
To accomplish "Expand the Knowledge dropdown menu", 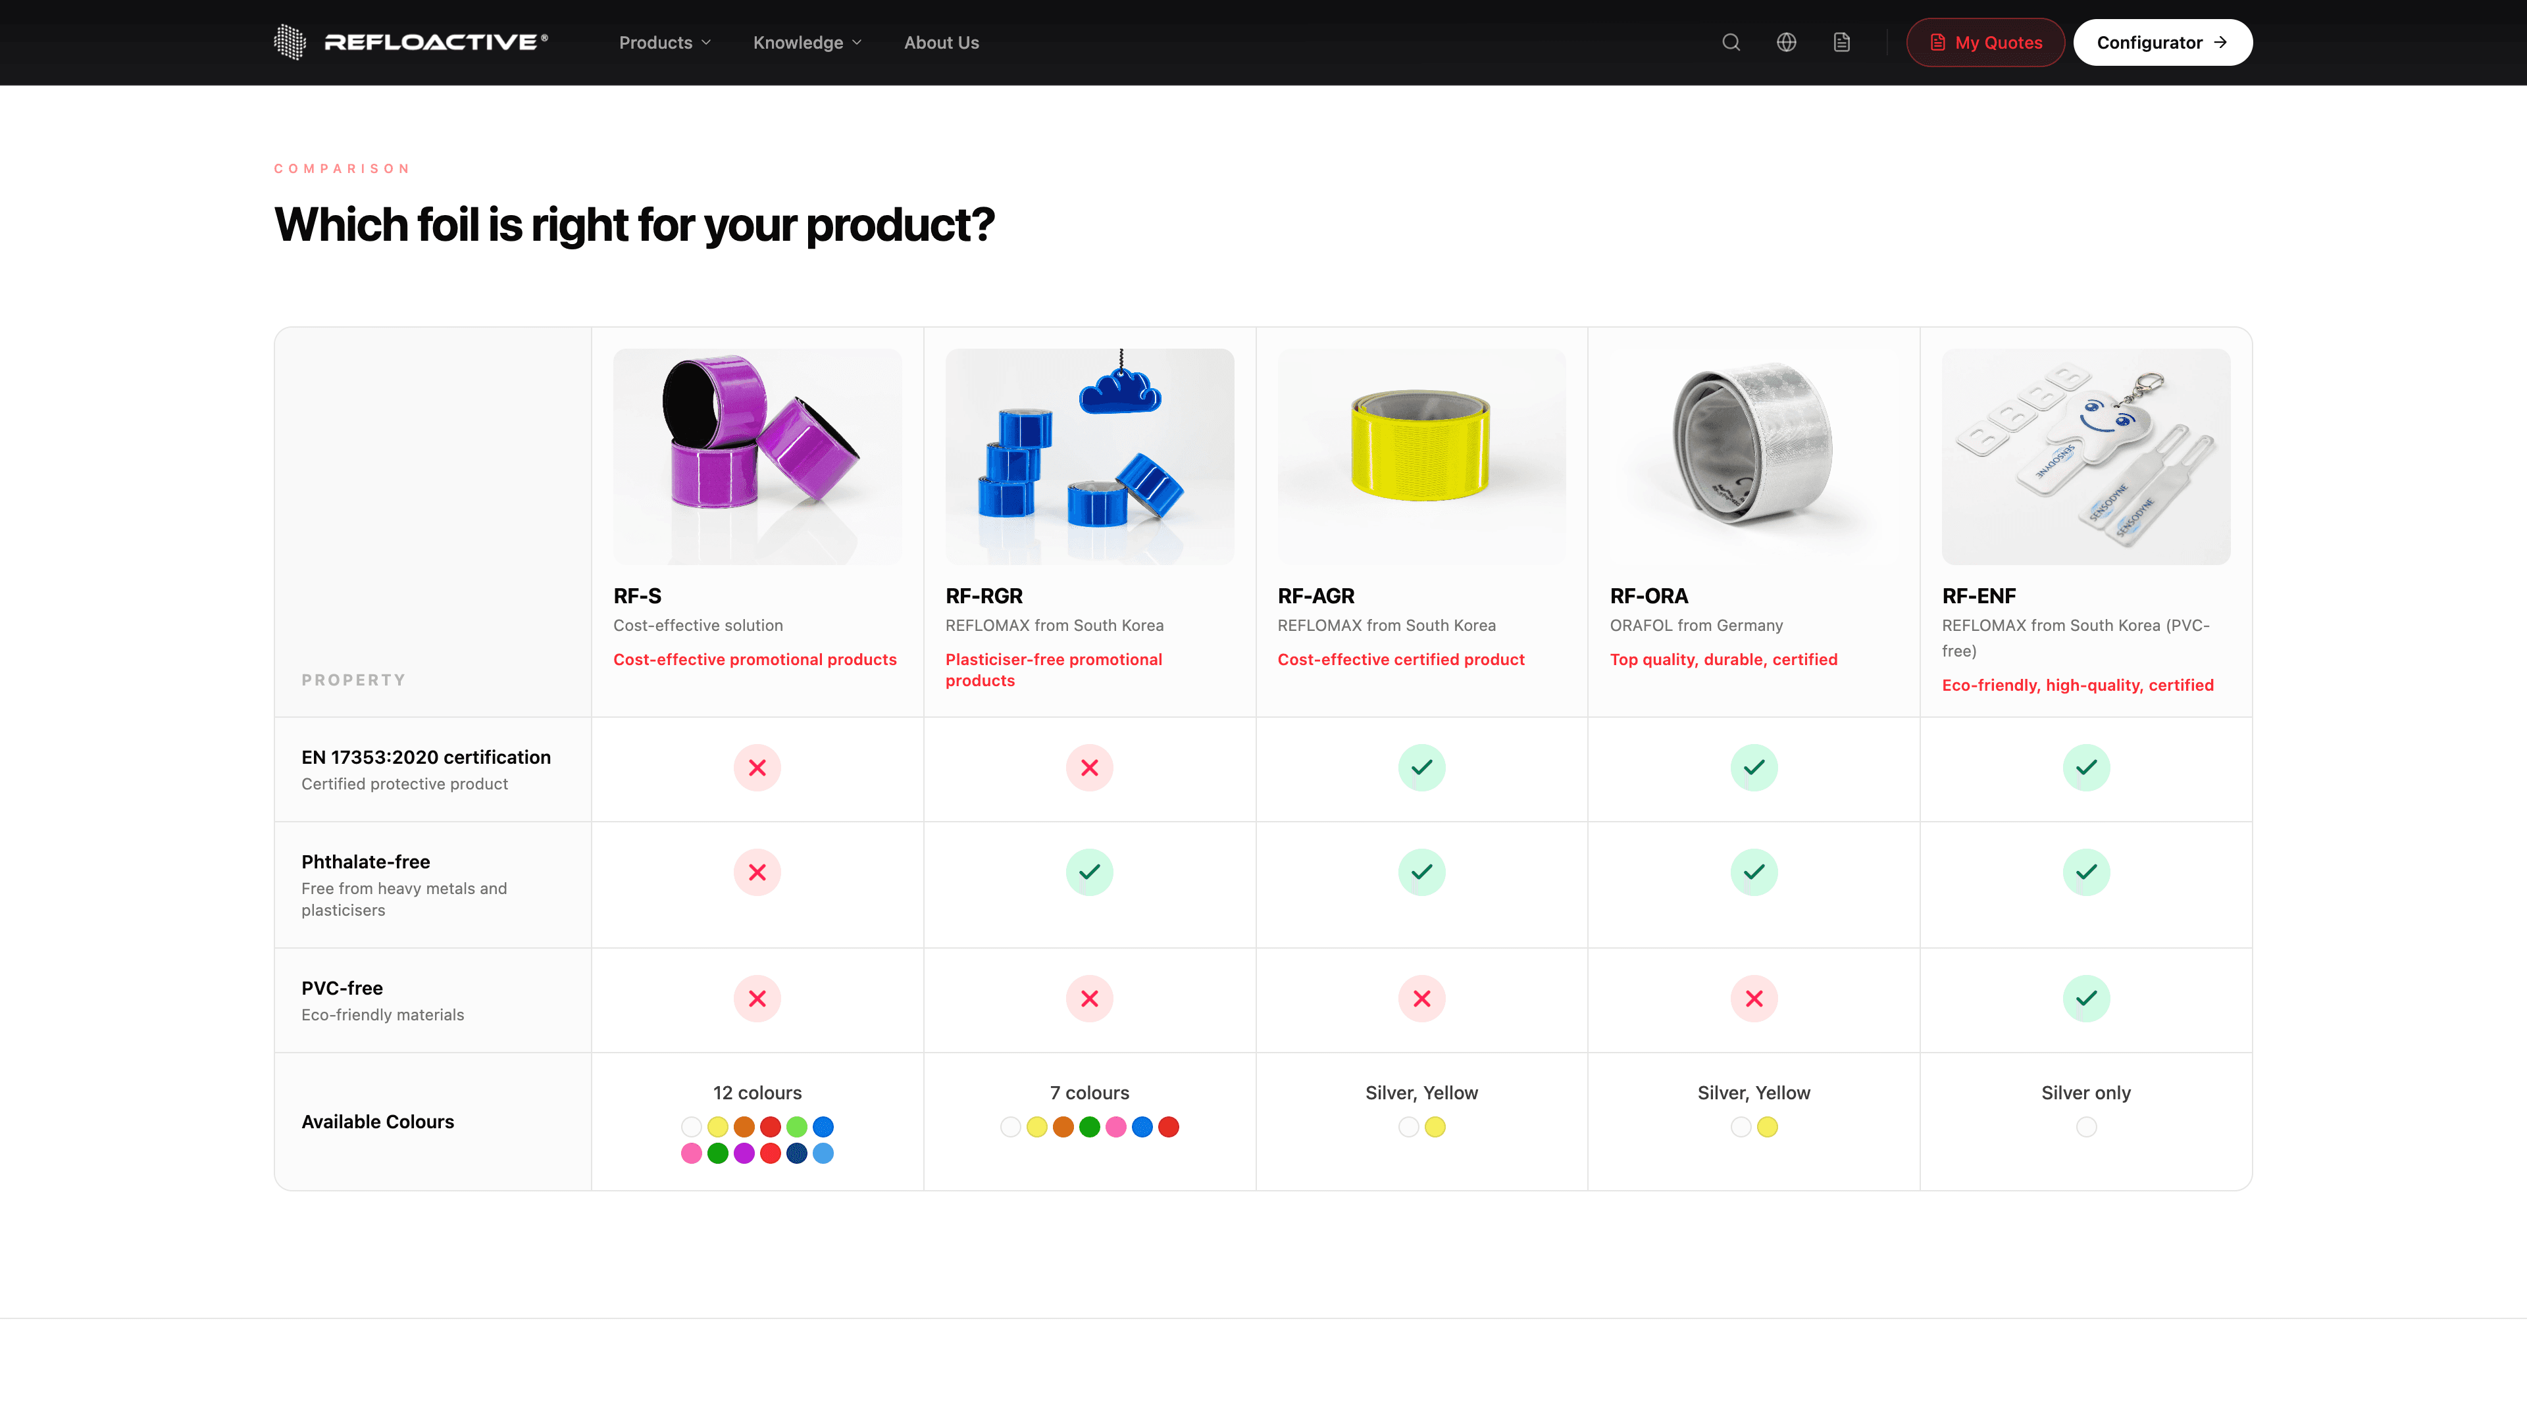I will tap(807, 42).
